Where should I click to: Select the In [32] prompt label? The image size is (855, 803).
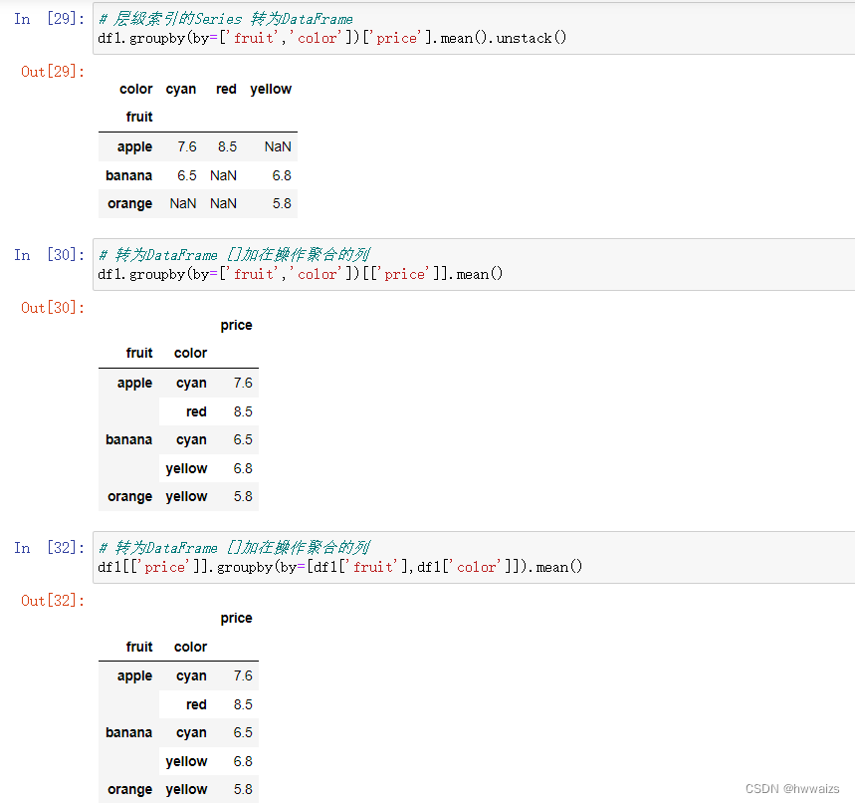(x=50, y=548)
